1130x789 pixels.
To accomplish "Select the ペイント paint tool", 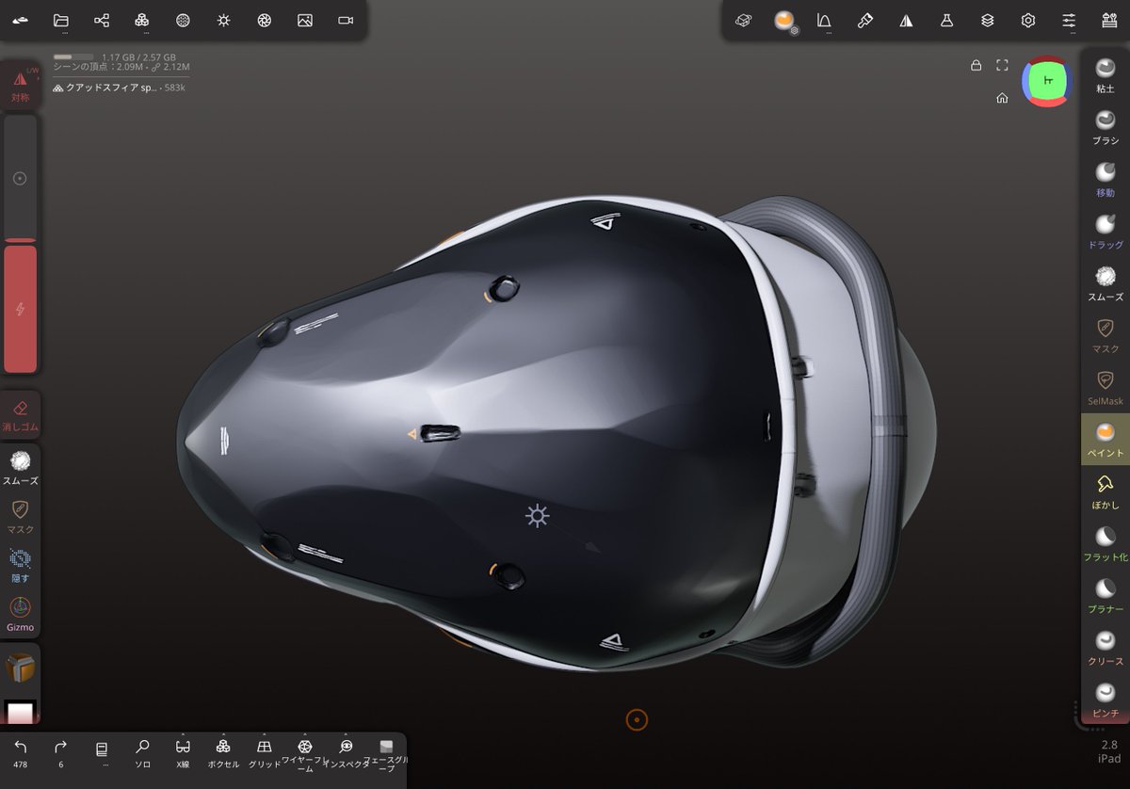I will pos(1106,440).
